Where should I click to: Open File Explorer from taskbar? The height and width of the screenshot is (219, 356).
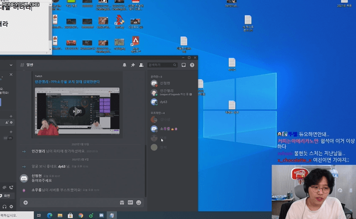pos(60,215)
